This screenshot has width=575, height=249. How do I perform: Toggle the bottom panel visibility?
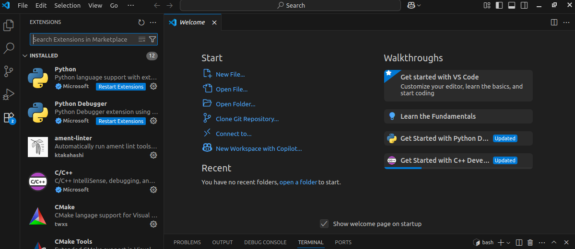point(512,5)
